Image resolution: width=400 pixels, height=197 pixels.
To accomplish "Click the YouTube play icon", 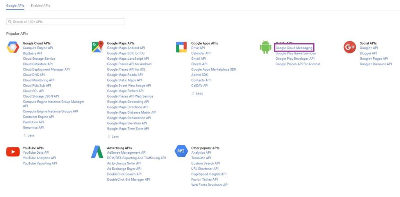I will point(13,152).
